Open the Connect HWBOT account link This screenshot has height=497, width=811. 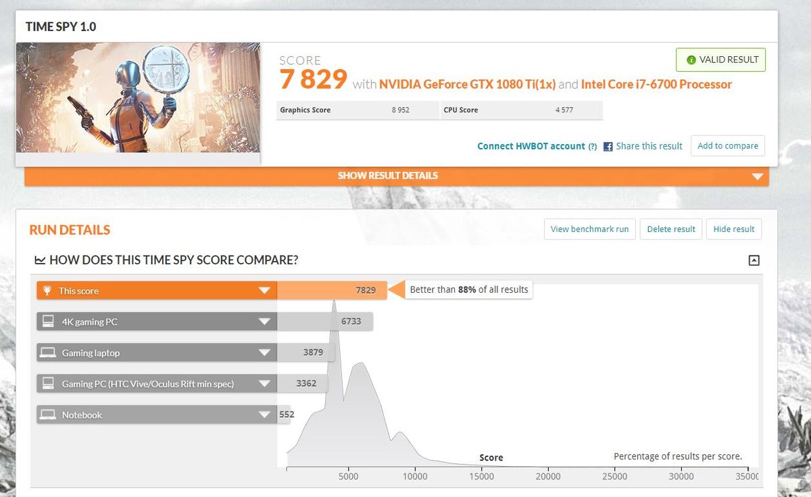[x=531, y=146]
